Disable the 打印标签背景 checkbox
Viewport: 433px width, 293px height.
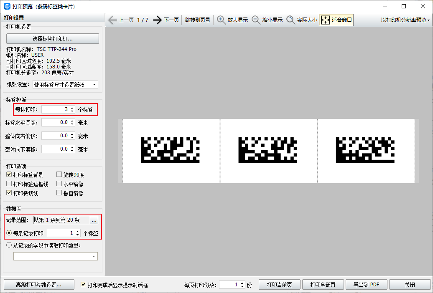coord(9,174)
